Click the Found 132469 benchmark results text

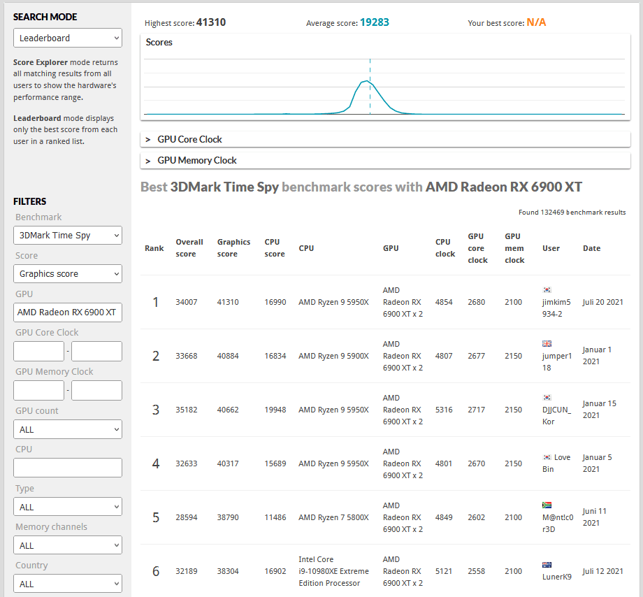click(x=572, y=213)
